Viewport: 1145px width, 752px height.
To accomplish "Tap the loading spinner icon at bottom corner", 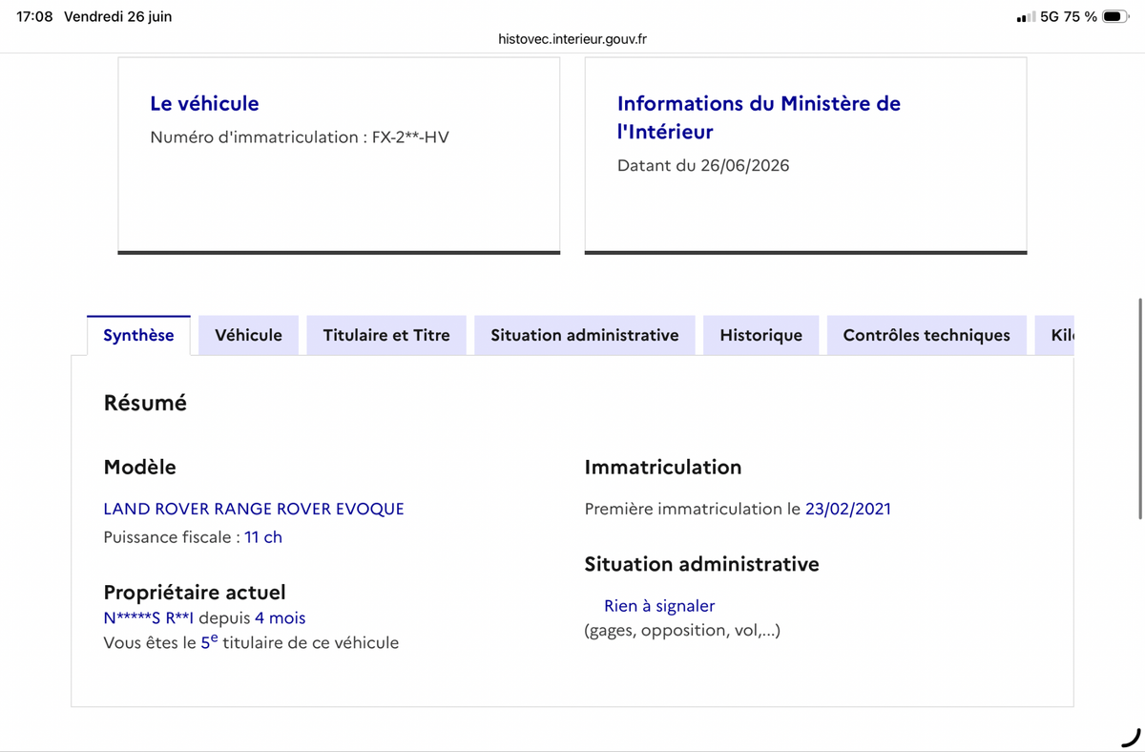I will (1130, 736).
